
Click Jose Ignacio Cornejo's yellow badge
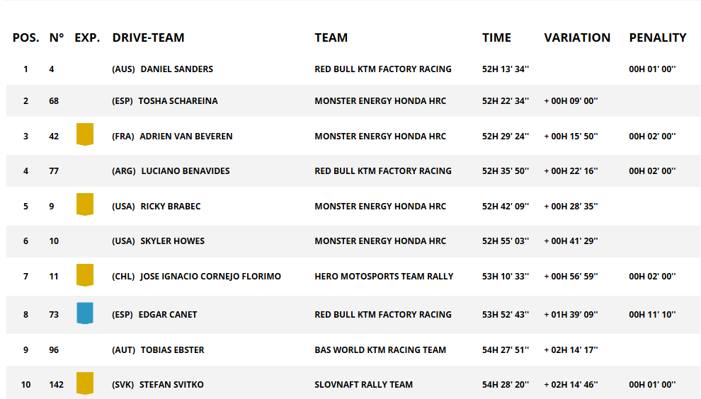[x=85, y=274]
